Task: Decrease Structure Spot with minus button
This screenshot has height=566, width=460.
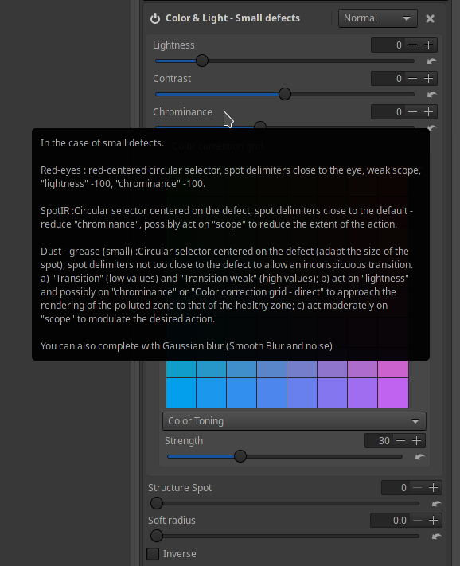Action: pyautogui.click(x=417, y=488)
